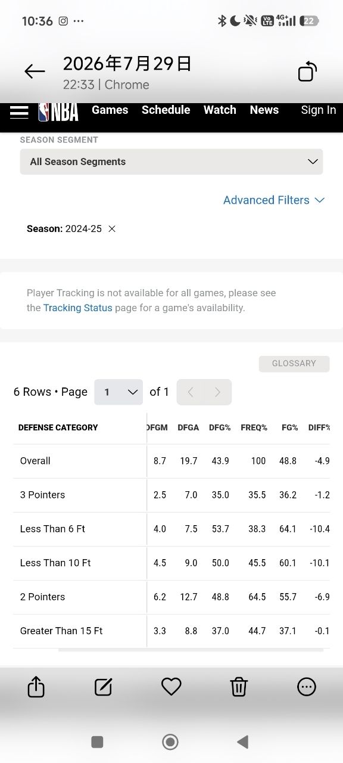
Task: Open the Schedule menu item
Action: click(x=166, y=110)
